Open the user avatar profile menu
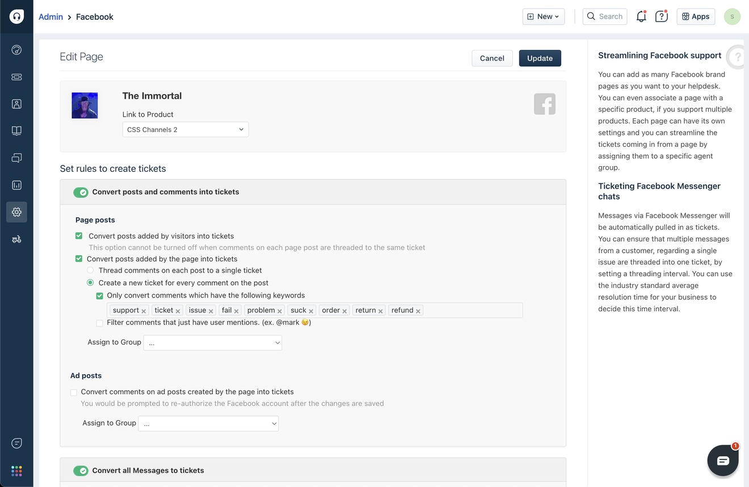749x487 pixels. (x=732, y=16)
